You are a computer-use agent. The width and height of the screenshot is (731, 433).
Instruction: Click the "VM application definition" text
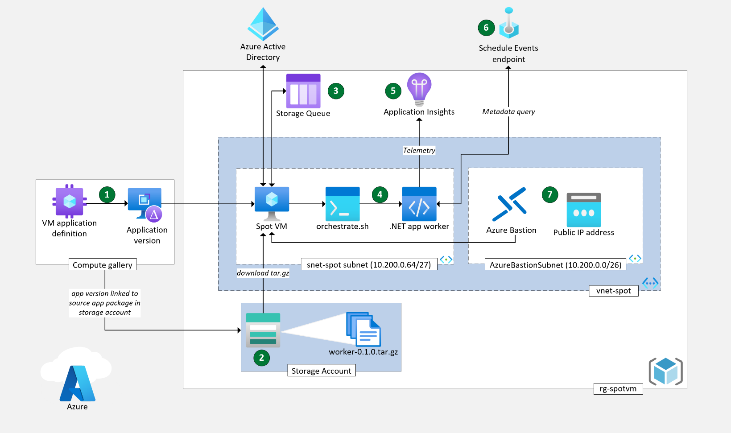(x=70, y=228)
